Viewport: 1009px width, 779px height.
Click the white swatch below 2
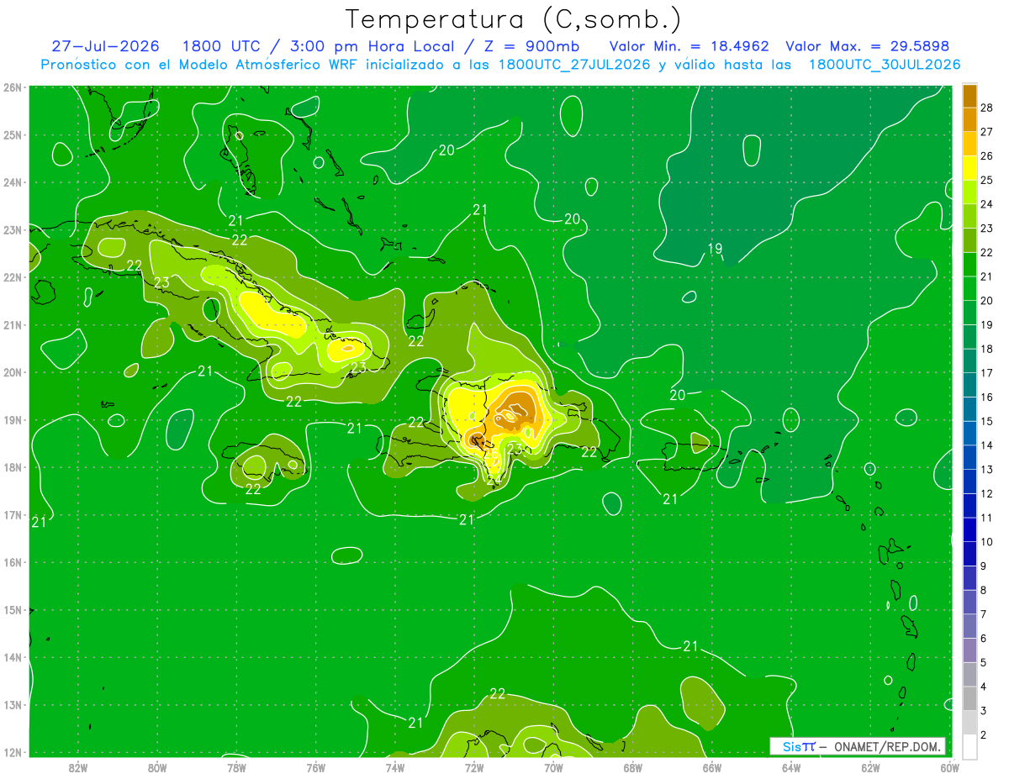pyautogui.click(x=969, y=746)
